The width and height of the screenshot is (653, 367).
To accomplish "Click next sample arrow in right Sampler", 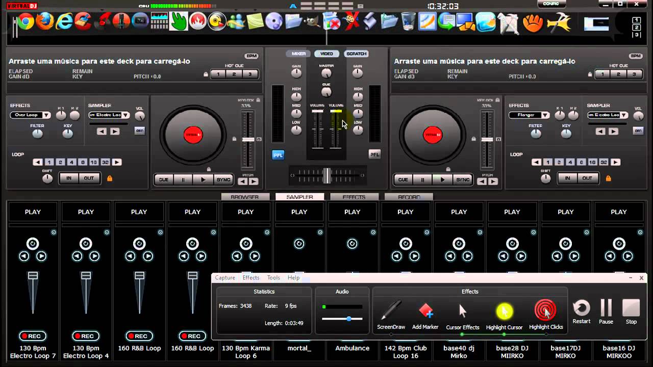I will (613, 132).
